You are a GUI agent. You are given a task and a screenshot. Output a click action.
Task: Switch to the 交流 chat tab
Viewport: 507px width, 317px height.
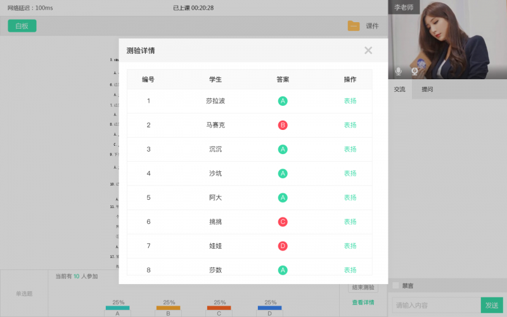[x=399, y=89]
